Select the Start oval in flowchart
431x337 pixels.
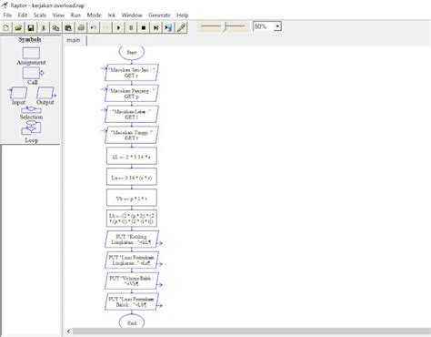pos(132,52)
